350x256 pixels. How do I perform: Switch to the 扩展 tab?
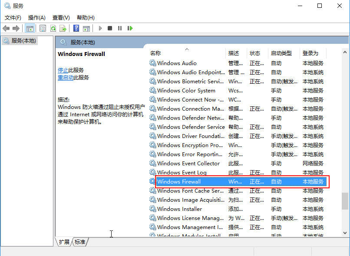[64, 242]
